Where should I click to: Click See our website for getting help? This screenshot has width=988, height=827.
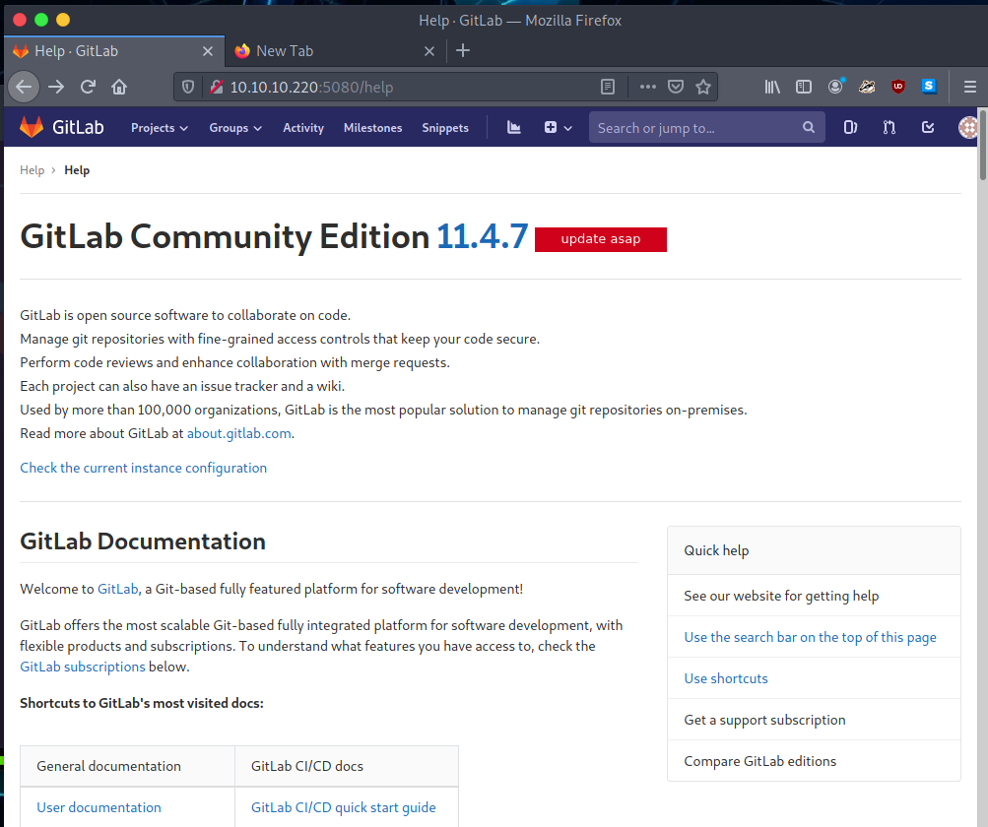pos(781,596)
